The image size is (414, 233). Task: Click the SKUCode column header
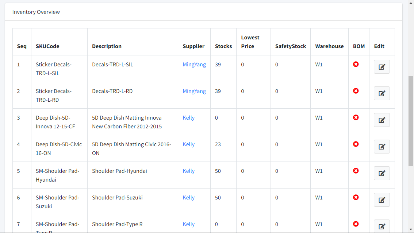(47, 46)
